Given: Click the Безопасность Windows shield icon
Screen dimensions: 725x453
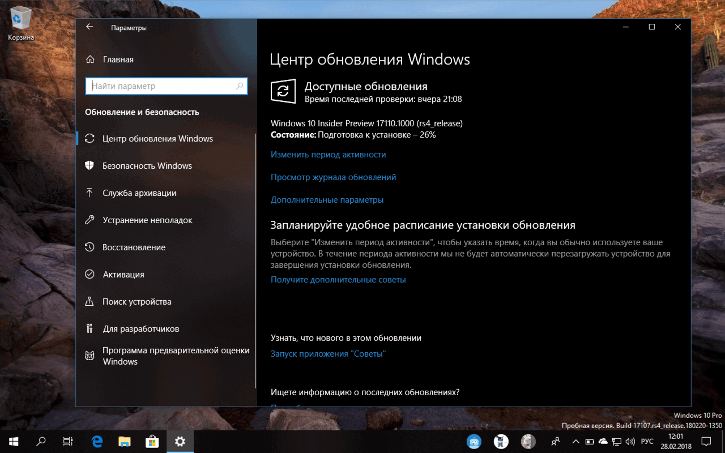Looking at the screenshot, I should tap(89, 165).
